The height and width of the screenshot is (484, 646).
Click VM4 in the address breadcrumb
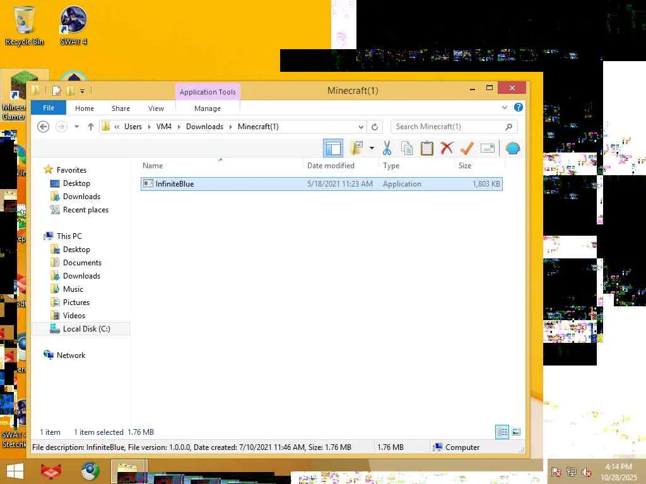coord(164,126)
